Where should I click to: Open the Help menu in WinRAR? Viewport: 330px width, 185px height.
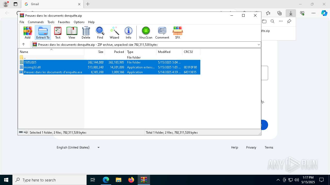91,22
